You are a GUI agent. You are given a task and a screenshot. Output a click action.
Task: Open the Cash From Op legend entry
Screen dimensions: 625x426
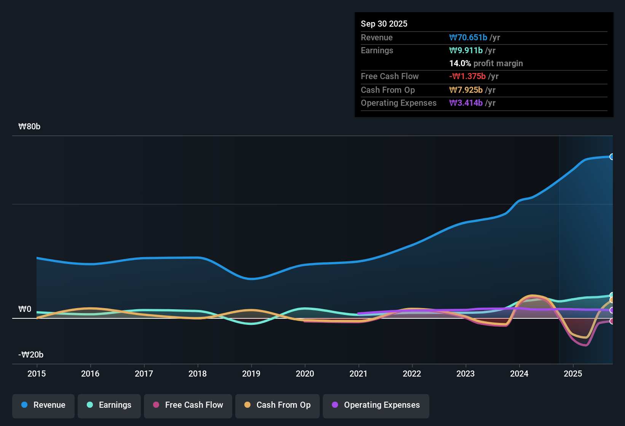tap(277, 406)
